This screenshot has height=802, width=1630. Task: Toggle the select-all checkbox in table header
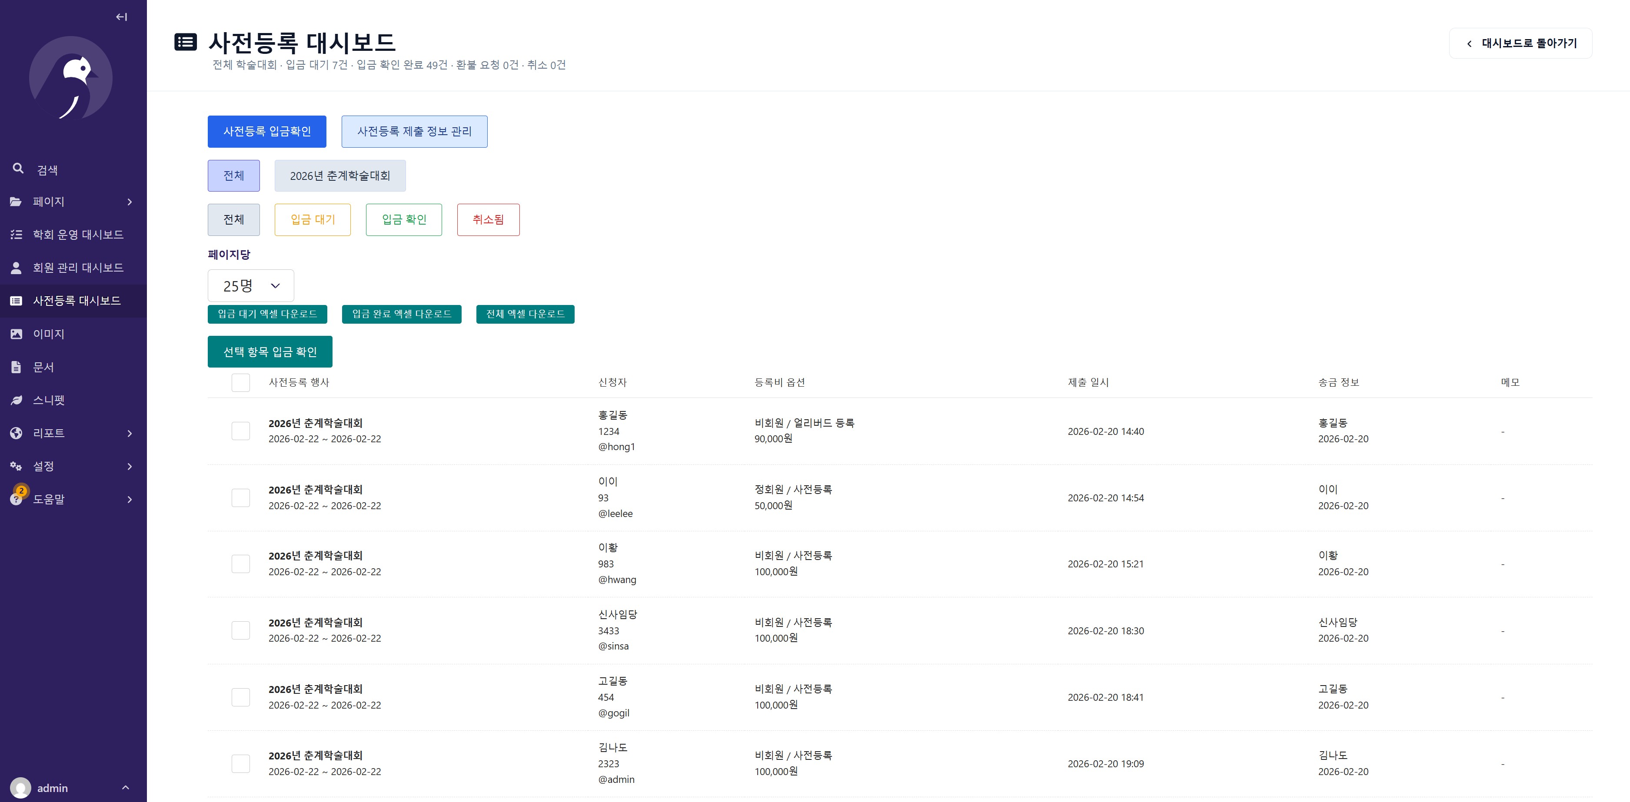tap(240, 383)
